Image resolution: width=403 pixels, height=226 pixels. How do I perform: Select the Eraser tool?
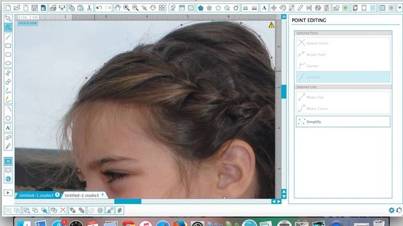[8, 137]
